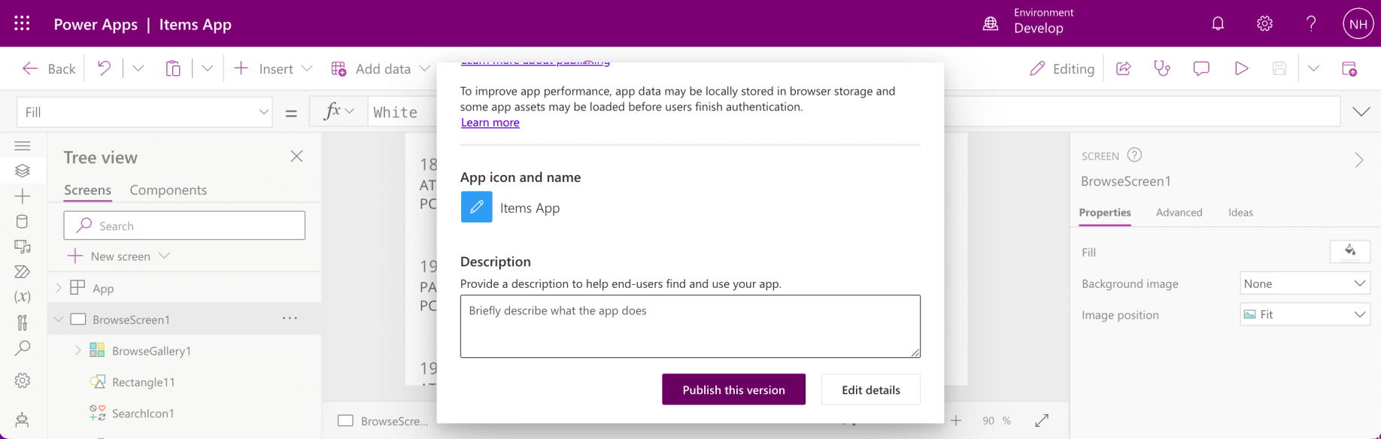The image size is (1381, 439).
Task: Open the Fill color picker
Action: (1350, 251)
